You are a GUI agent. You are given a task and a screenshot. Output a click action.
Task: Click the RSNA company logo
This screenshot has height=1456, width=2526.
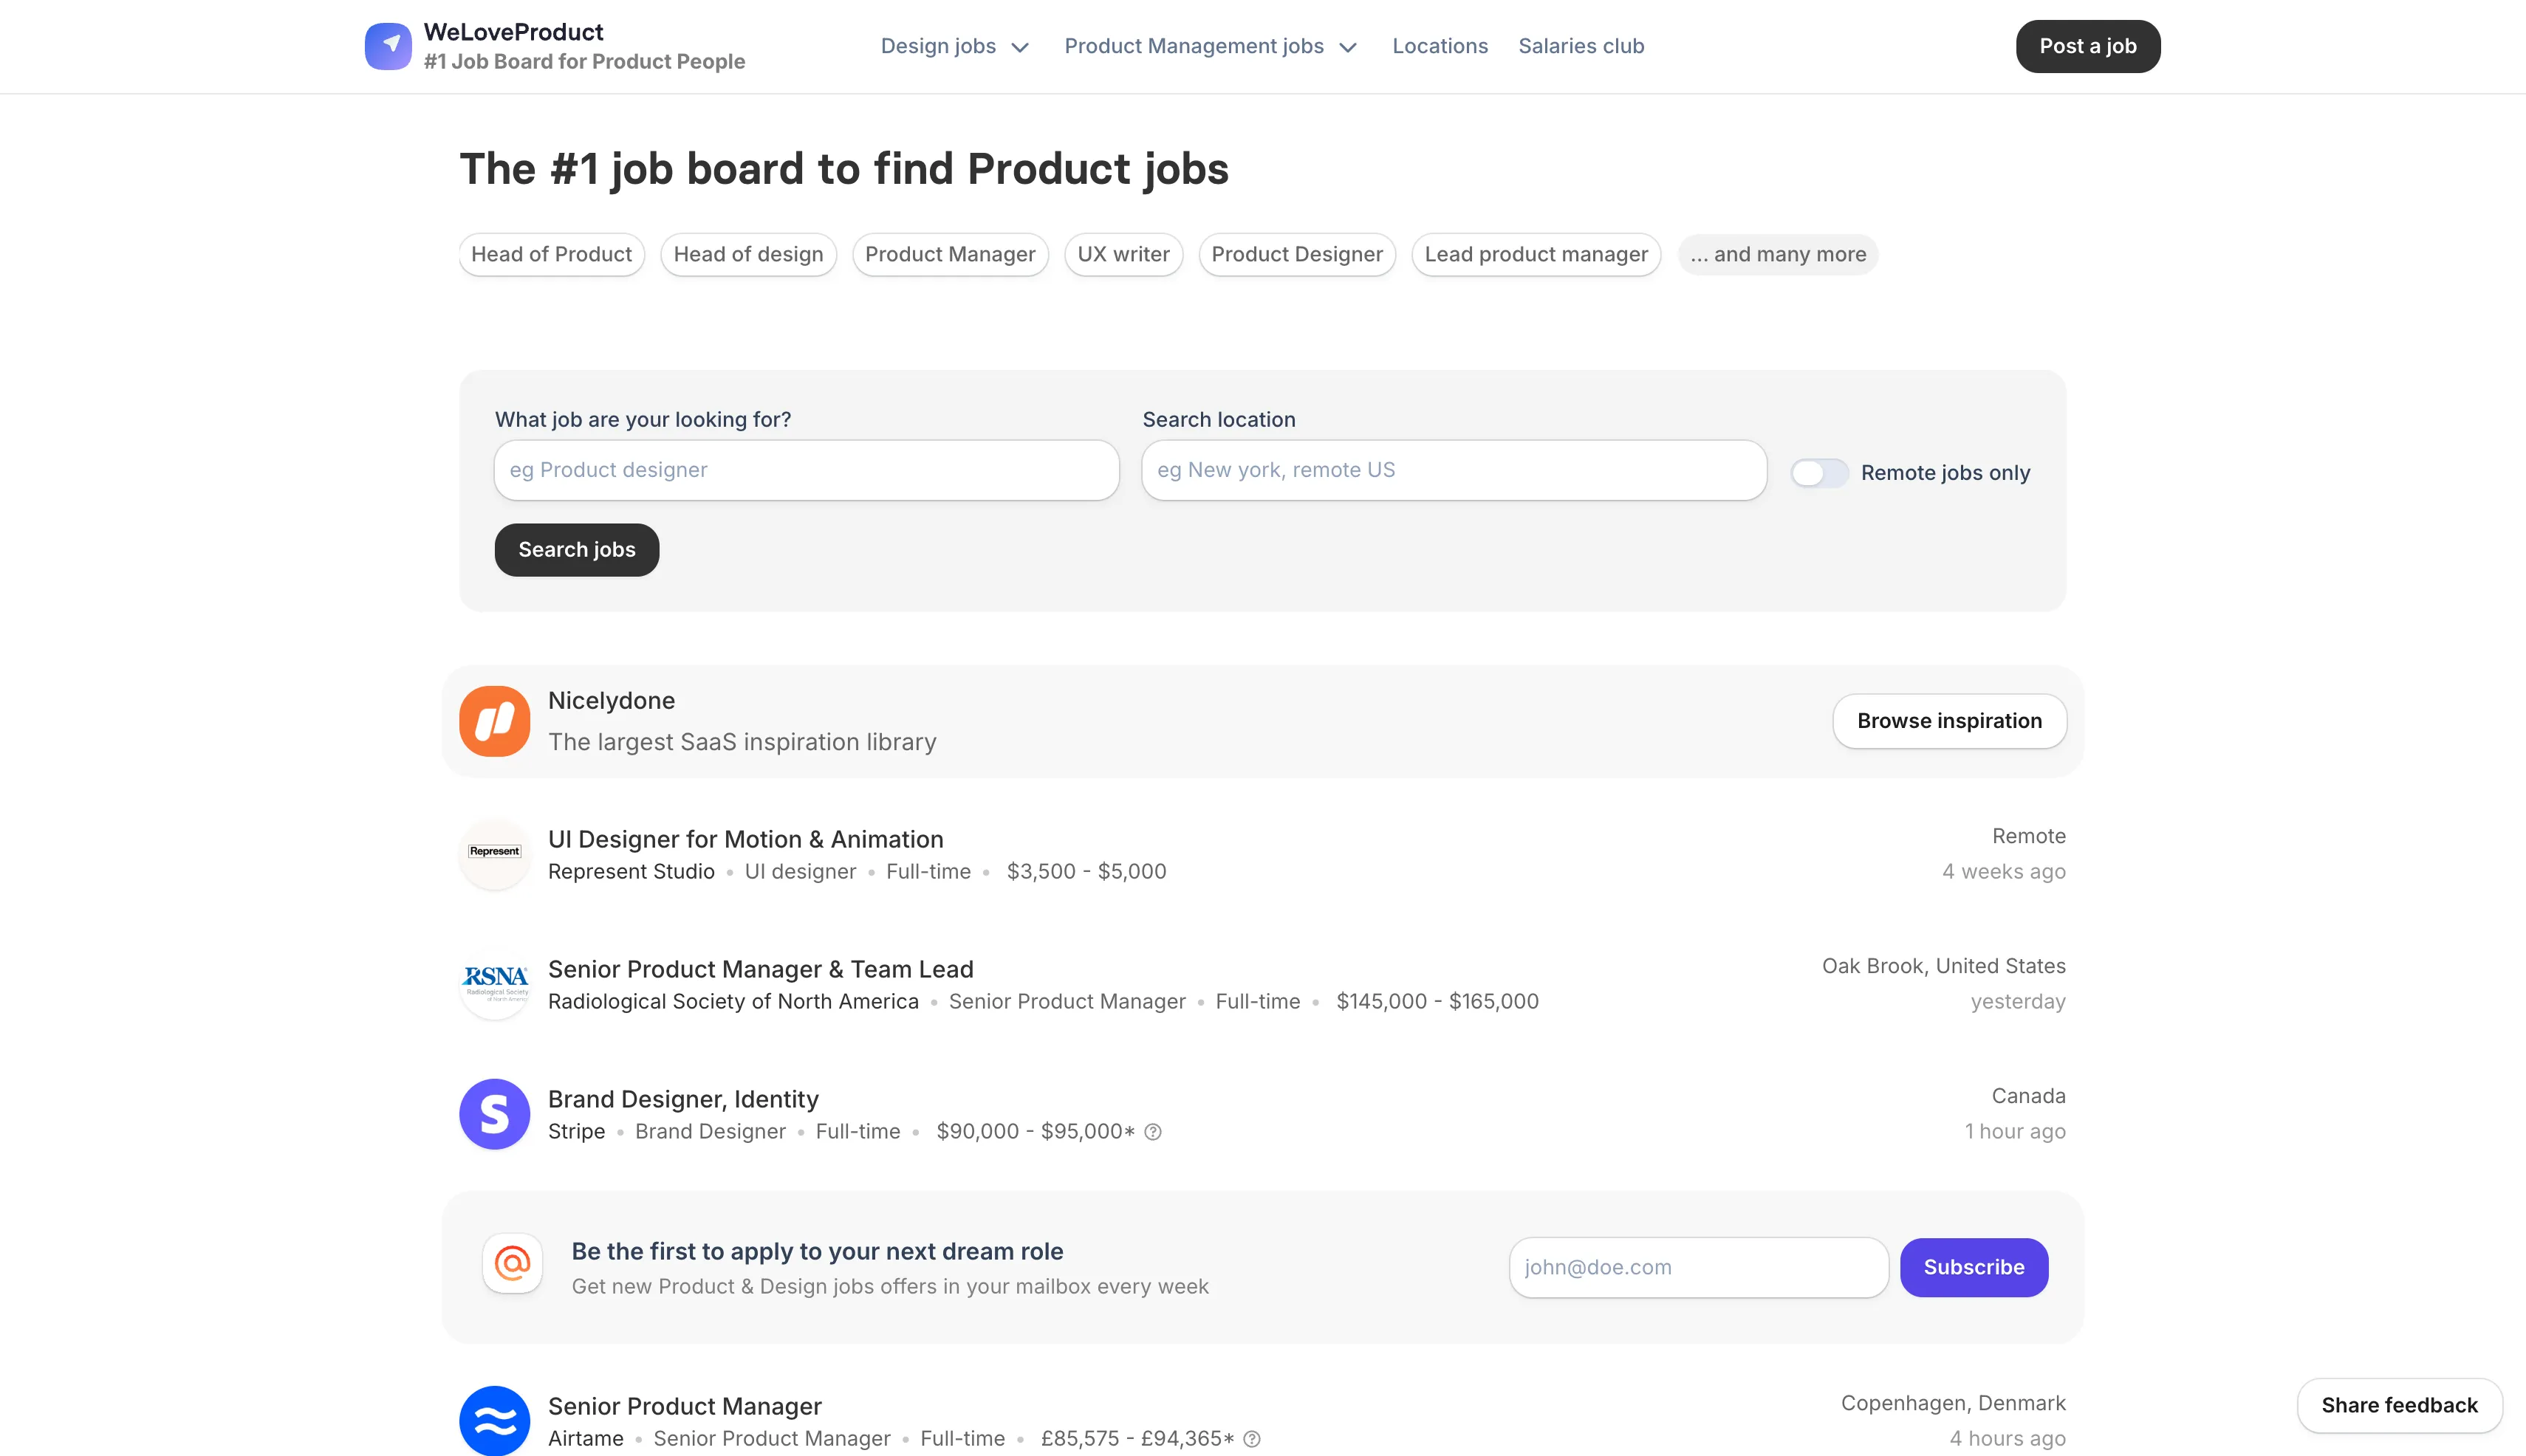494,983
